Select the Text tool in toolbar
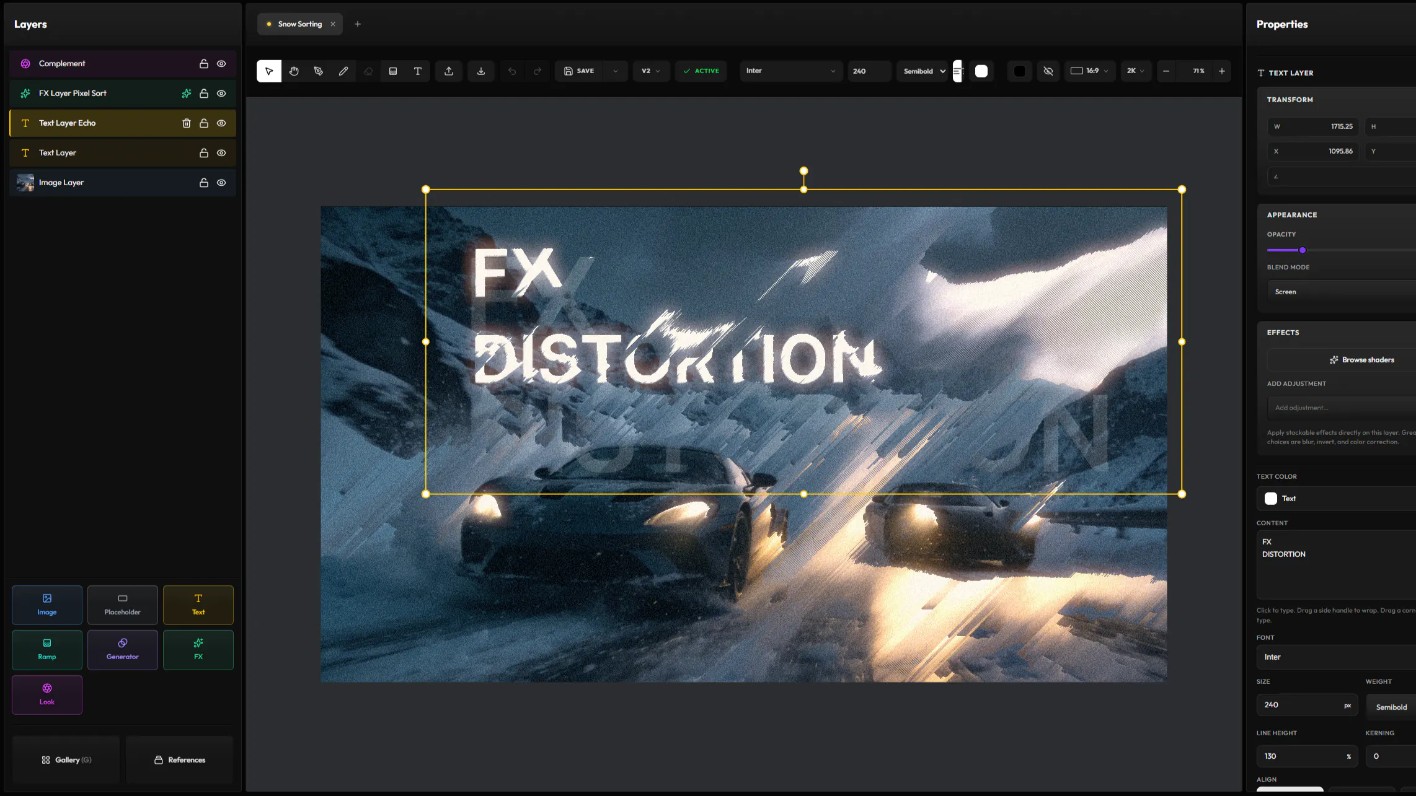 coord(418,71)
